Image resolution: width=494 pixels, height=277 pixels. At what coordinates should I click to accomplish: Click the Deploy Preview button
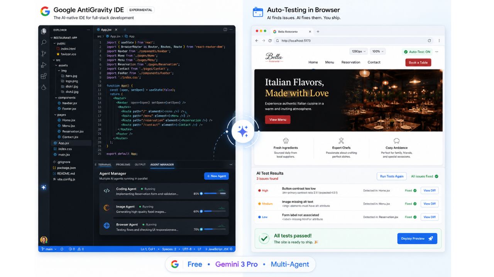pos(417,239)
